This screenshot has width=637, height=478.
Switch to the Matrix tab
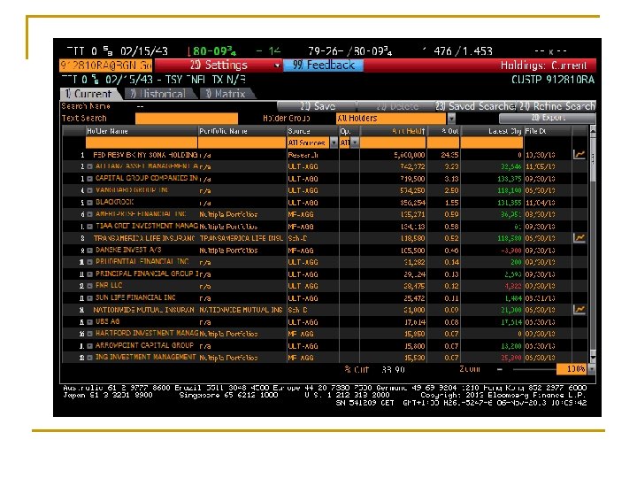(227, 94)
